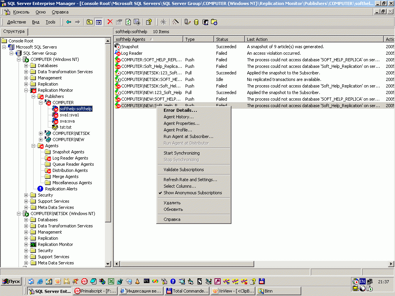Click the New Job folder-clock icon

tap(214, 22)
